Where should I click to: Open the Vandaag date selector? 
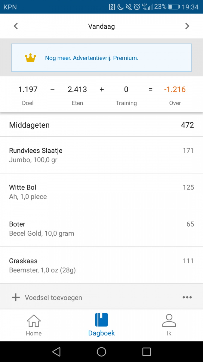tap(101, 26)
